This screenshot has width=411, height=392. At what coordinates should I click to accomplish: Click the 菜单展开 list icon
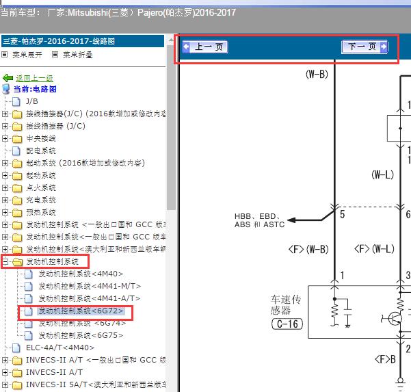click(x=5, y=55)
